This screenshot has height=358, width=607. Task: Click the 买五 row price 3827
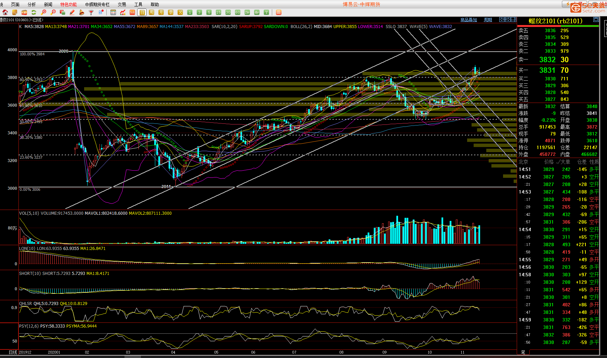click(550, 99)
